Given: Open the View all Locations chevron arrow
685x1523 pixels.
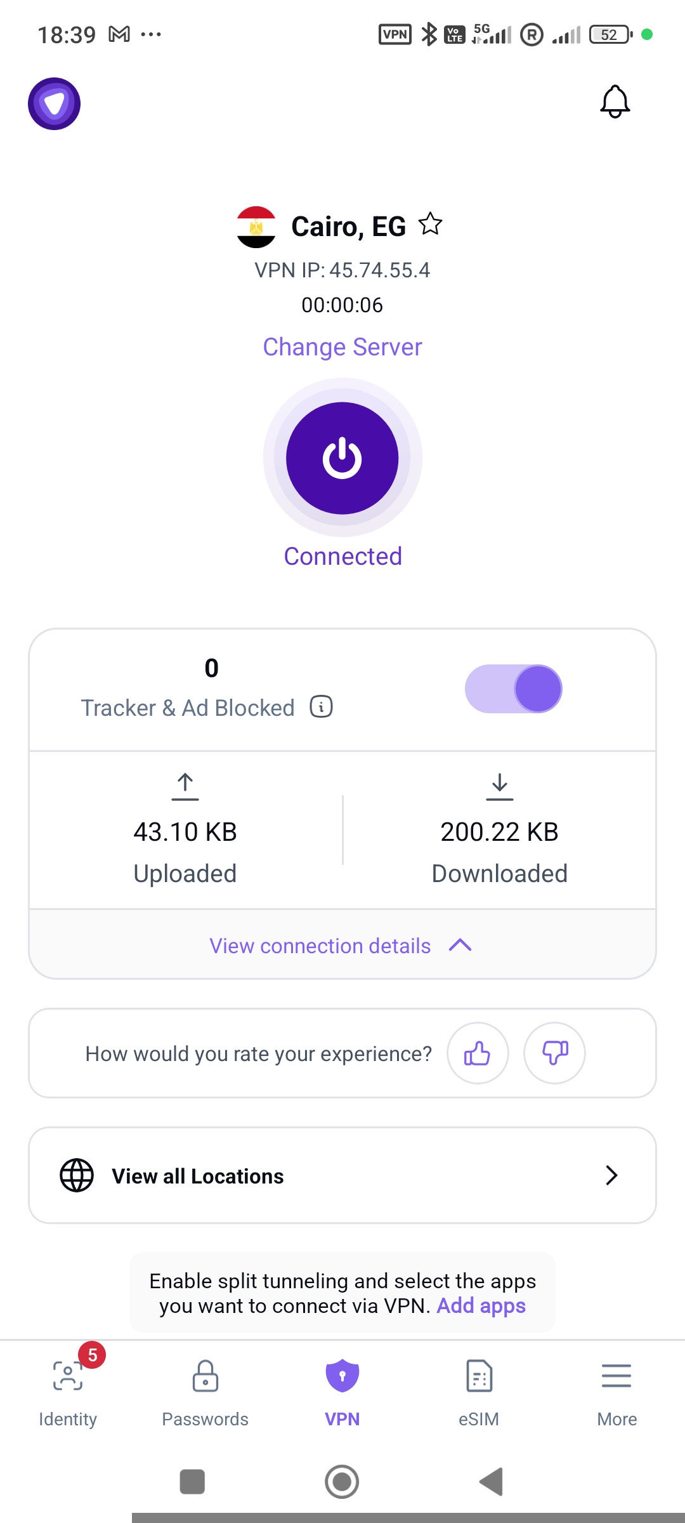Looking at the screenshot, I should 611,1175.
